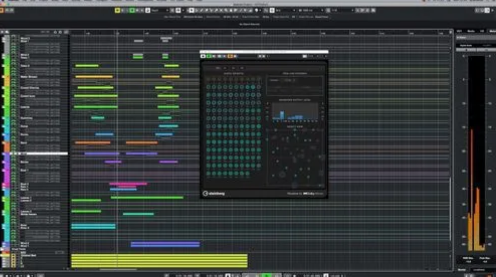Click the green Read automation toolbar button

tap(132, 10)
